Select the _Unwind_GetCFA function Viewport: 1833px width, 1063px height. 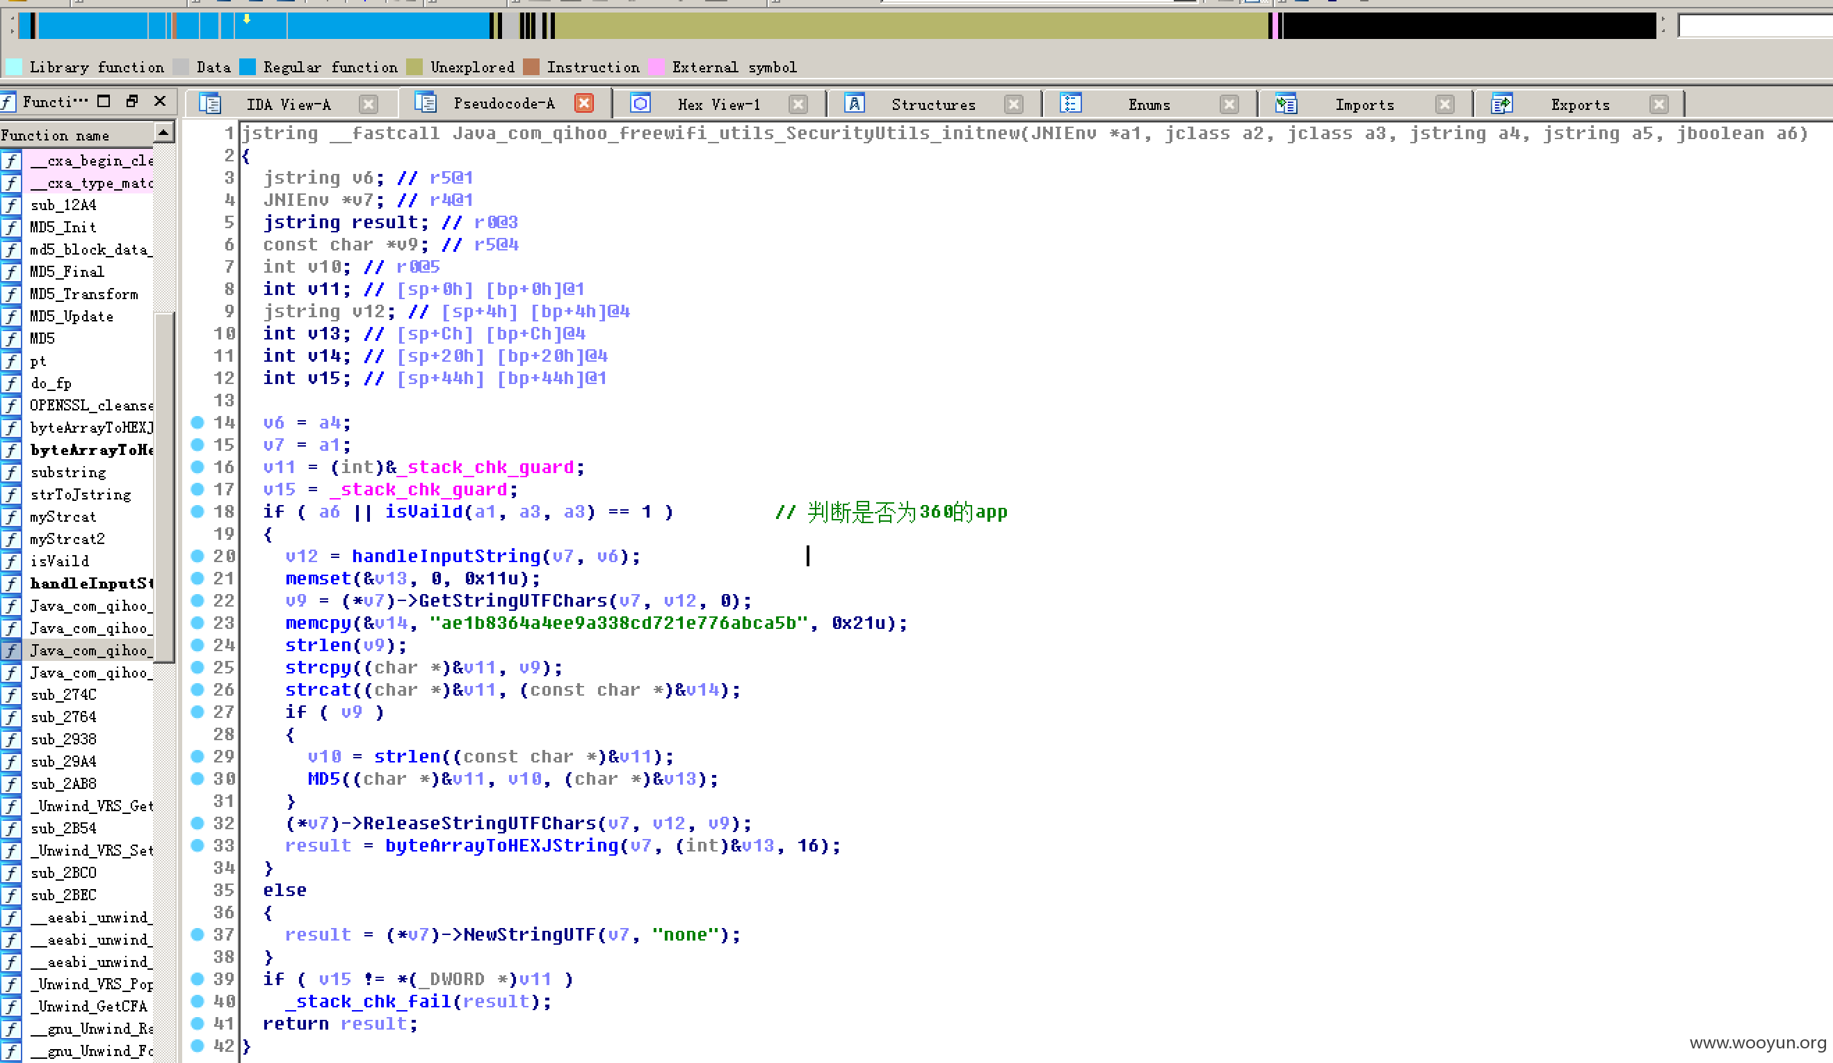pos(89,1006)
